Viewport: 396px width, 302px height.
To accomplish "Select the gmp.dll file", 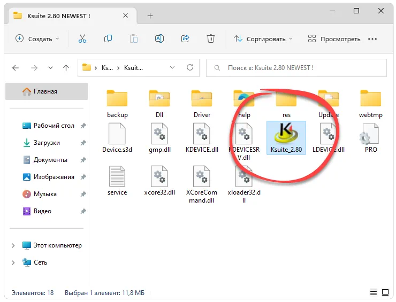I will [x=159, y=138].
